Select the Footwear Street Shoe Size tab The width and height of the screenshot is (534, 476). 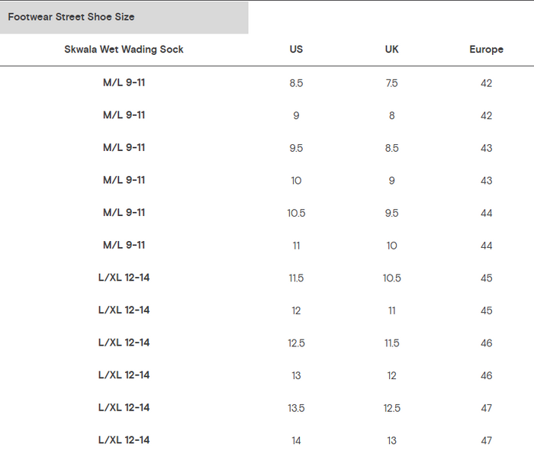pyautogui.click(x=124, y=17)
